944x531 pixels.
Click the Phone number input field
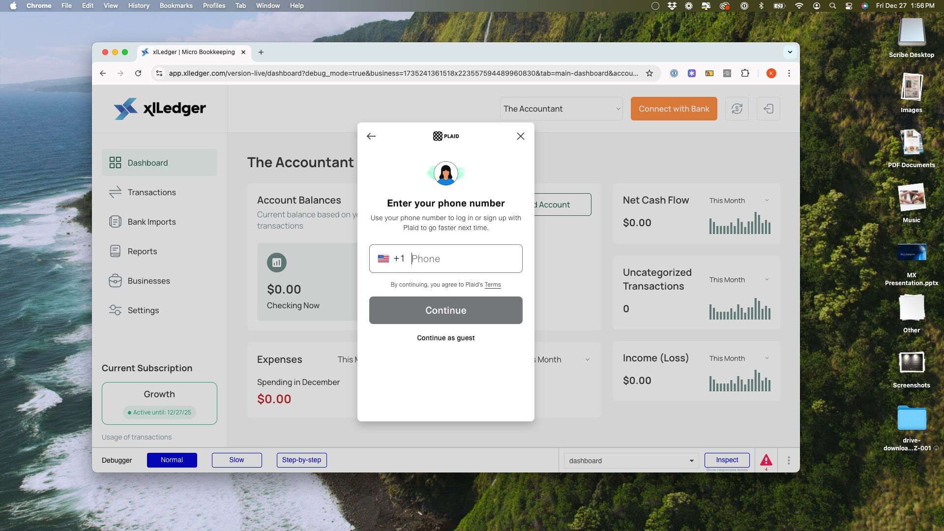click(x=445, y=259)
